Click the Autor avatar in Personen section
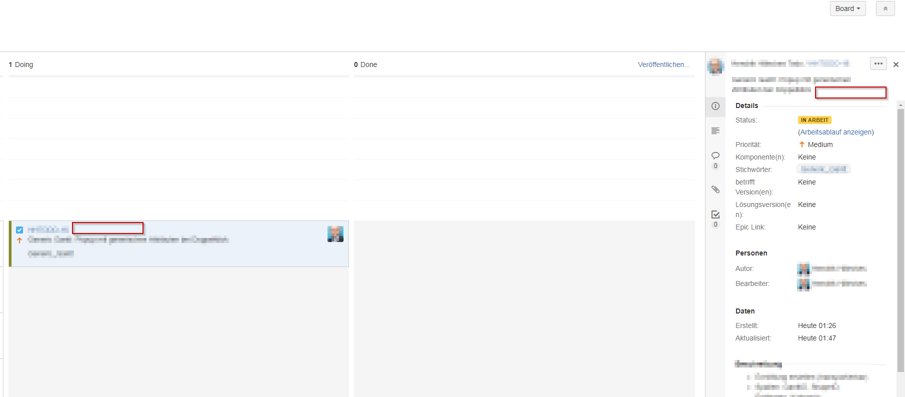The height and width of the screenshot is (397, 905). click(x=803, y=268)
